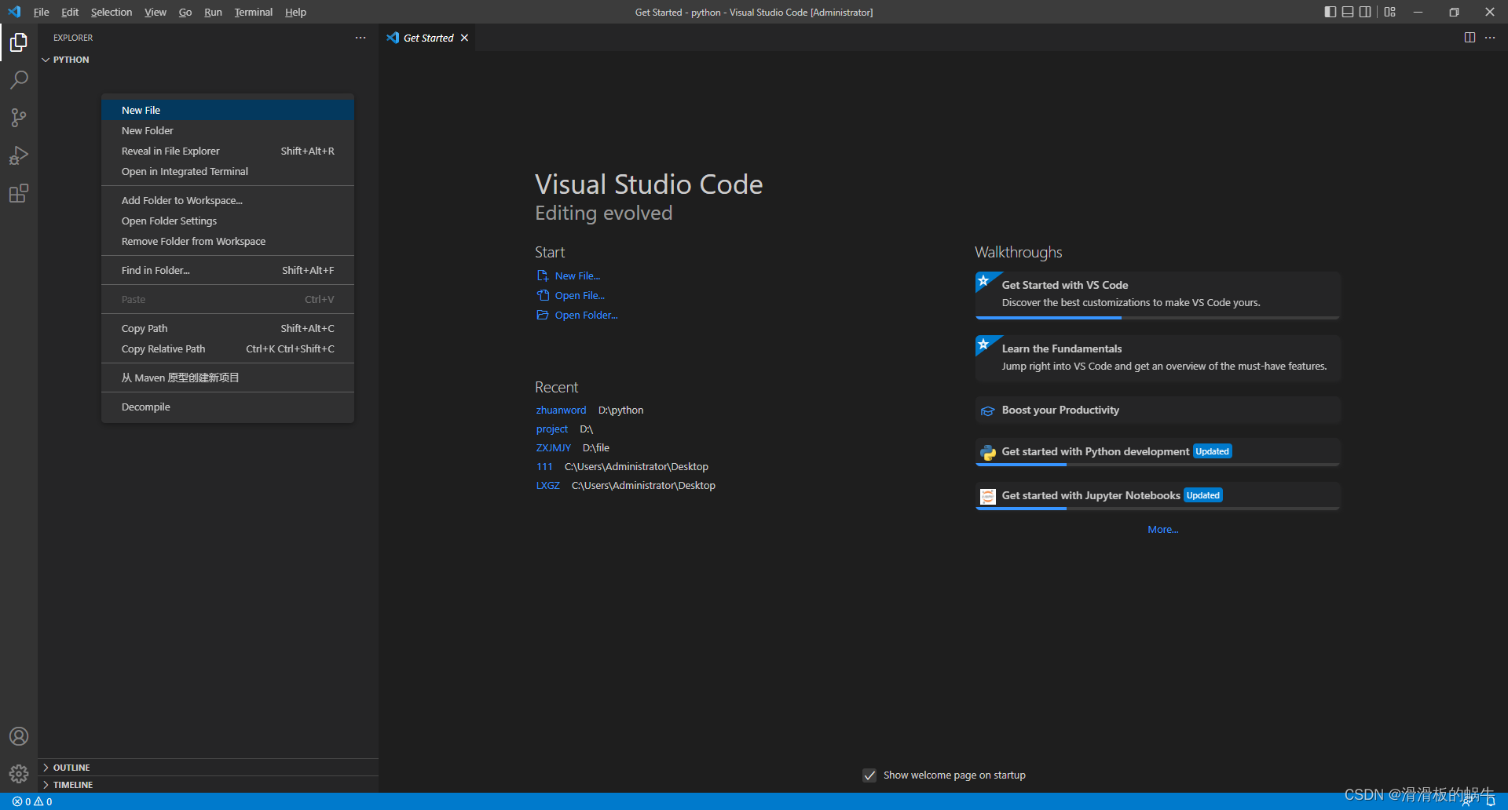This screenshot has height=810, width=1508.
Task: Open the File menu
Action: [42, 12]
